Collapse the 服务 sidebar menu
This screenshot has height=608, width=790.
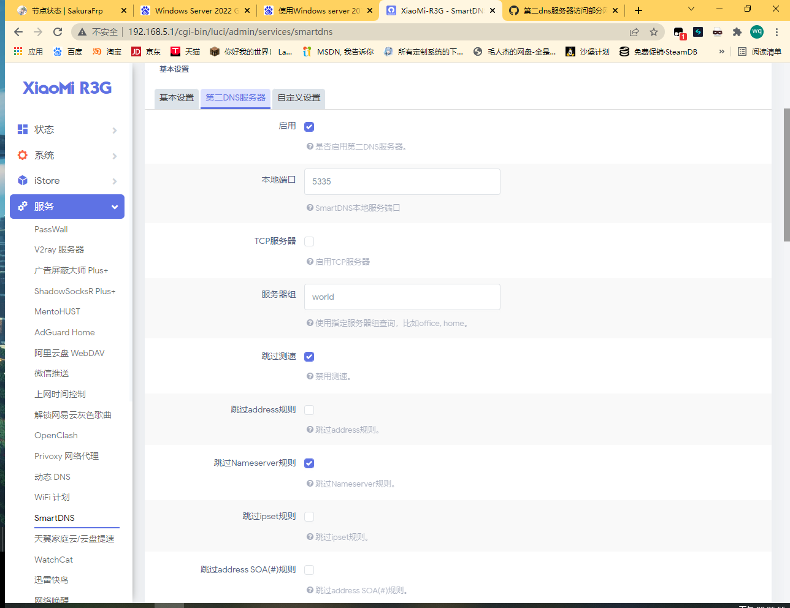[67, 207]
